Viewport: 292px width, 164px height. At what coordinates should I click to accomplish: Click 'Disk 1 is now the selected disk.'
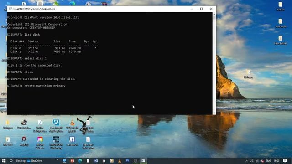point(35,65)
